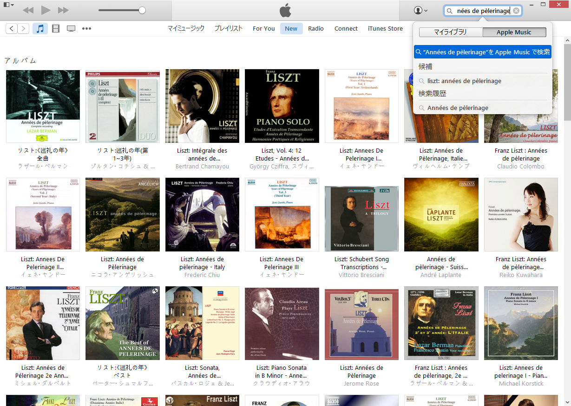Open Laplante Liszt Analekta cover

441,214
